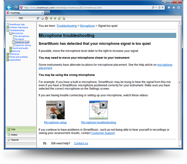Expand the Reference book icon
The height and width of the screenshot is (164, 187).
click(x=7, y=54)
